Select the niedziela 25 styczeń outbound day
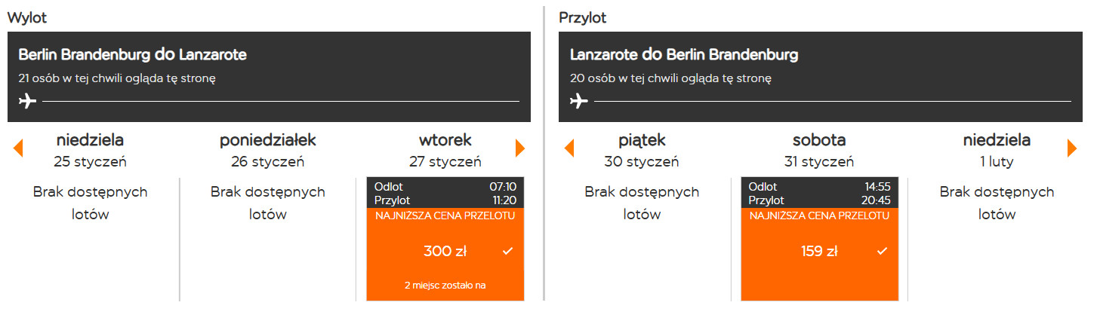The height and width of the screenshot is (330, 1097). [x=90, y=150]
